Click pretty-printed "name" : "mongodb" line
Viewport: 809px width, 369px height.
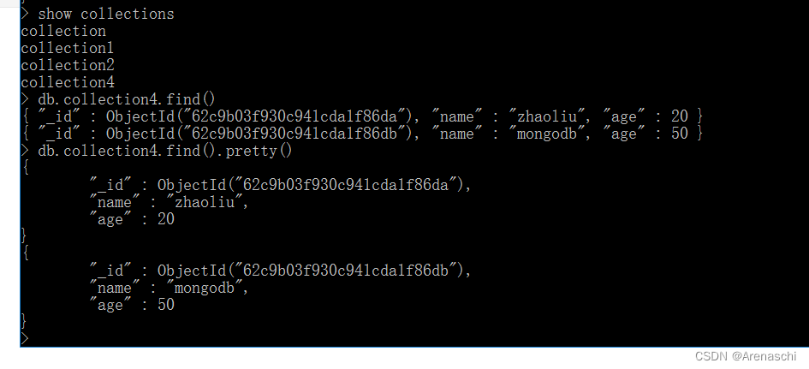pyautogui.click(x=170, y=288)
